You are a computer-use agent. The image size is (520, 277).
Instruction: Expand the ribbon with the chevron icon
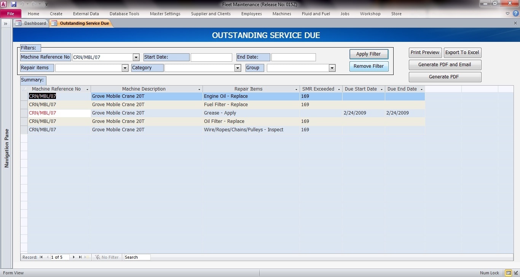508,14
